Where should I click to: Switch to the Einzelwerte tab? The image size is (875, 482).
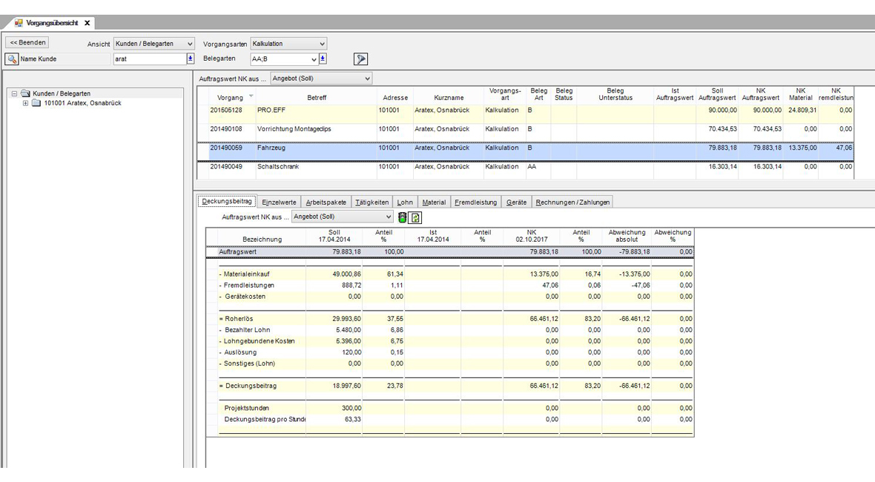279,202
